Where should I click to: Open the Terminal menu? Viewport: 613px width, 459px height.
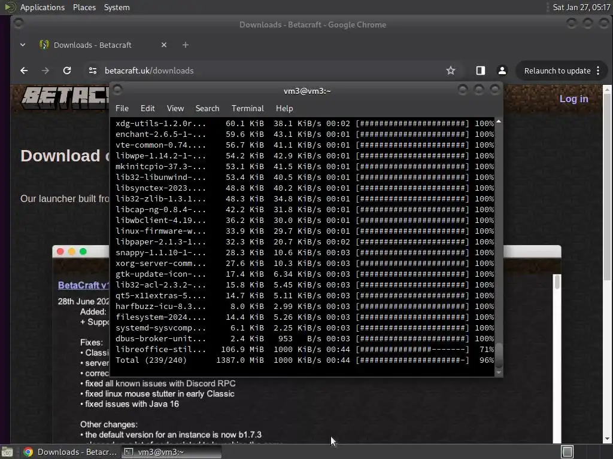[247, 109]
